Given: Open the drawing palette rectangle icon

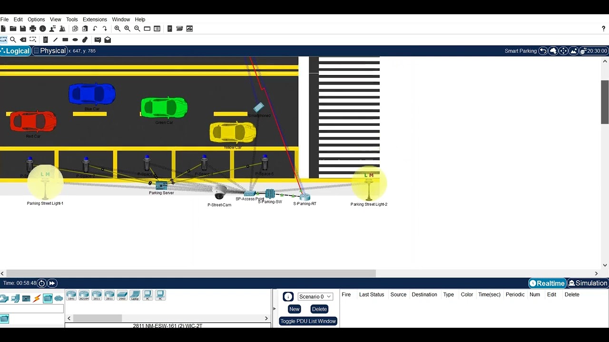Looking at the screenshot, I should tap(147, 28).
